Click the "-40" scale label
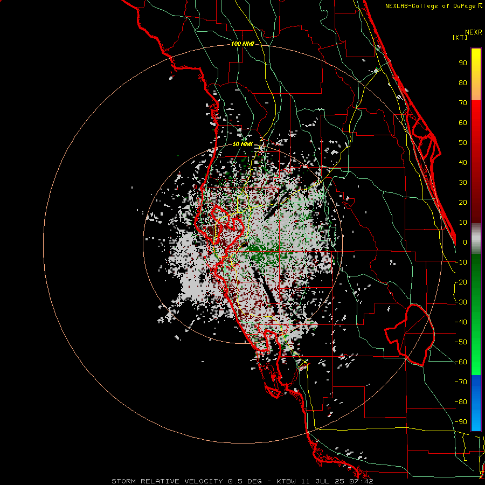The height and width of the screenshot is (485, 485). coord(461,322)
